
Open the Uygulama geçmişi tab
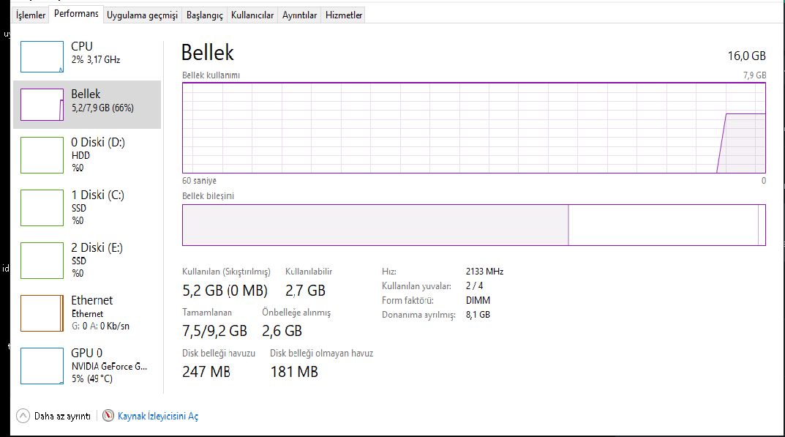pos(143,15)
